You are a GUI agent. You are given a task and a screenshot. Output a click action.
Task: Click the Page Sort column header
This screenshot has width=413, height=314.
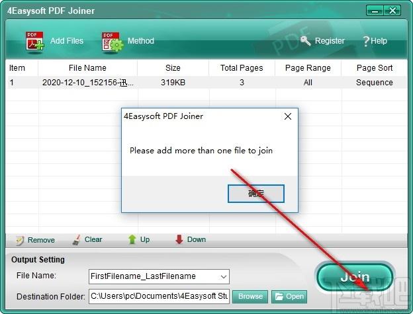click(x=375, y=68)
